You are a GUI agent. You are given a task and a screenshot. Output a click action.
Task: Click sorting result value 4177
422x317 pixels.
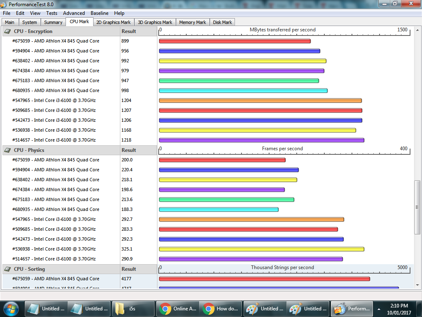point(126,279)
